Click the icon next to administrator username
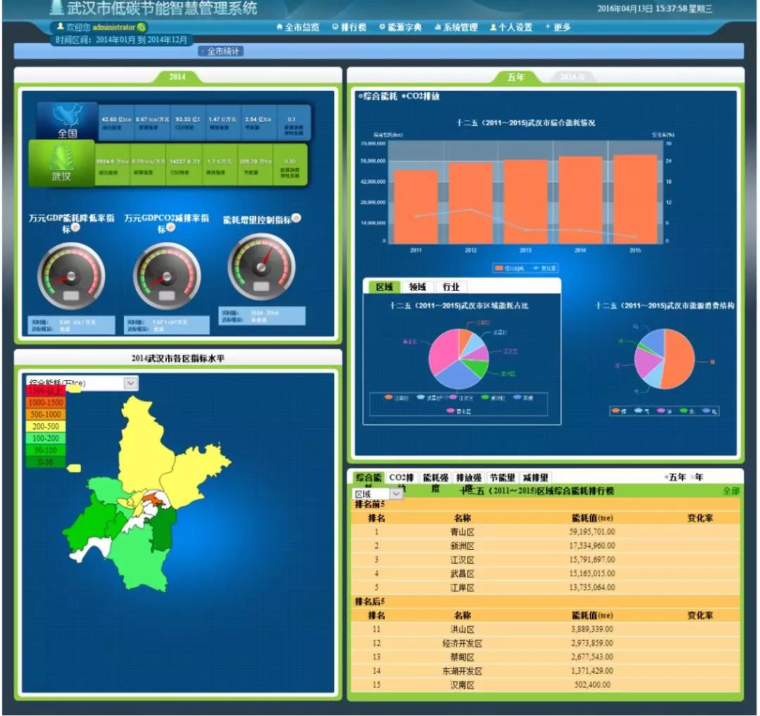 (142, 27)
